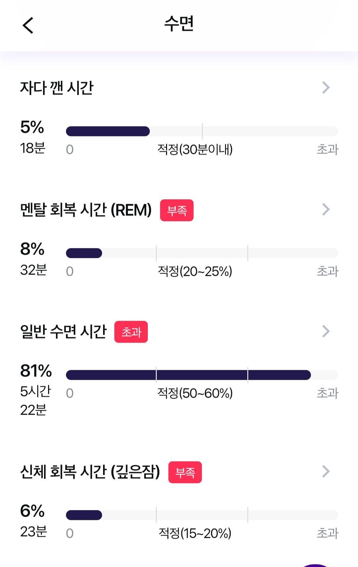Tap the 부족 badge next to REM

click(x=177, y=210)
